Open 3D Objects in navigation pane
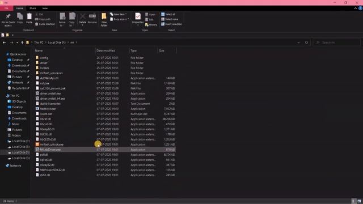Image resolution: width=363 pixels, height=204 pixels. coord(19,101)
